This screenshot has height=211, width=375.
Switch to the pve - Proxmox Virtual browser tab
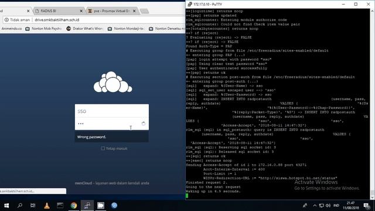click(112, 11)
